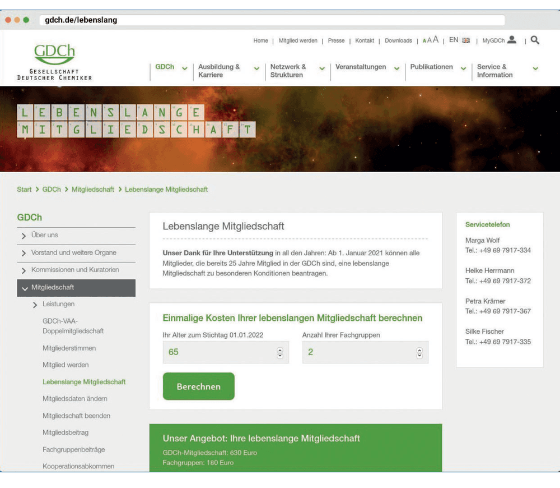Click the Servicetelefon heading
Viewport: 560px width, 488px height.
click(487, 225)
